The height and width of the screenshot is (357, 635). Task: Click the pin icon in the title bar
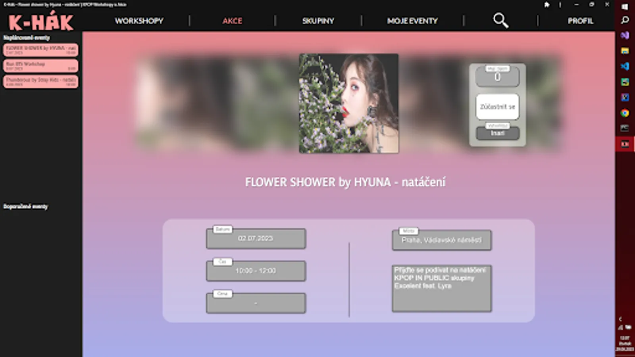point(547,5)
